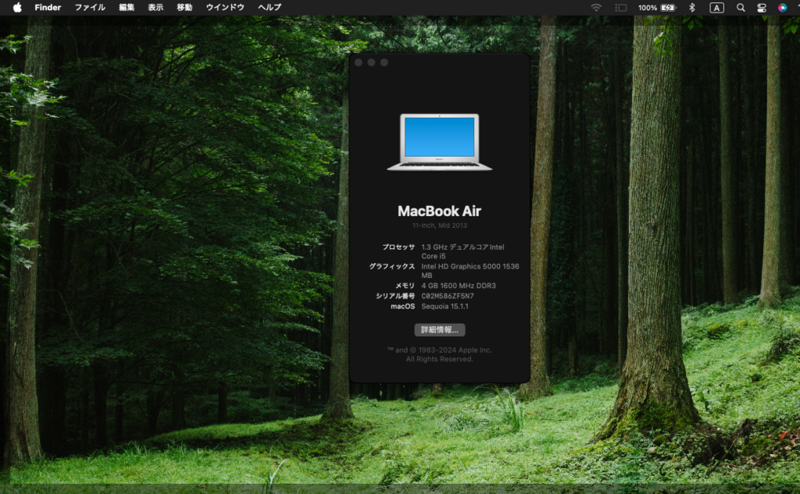This screenshot has width=800, height=494.
Task: Click the Apple copyright notice text
Action: [439, 355]
